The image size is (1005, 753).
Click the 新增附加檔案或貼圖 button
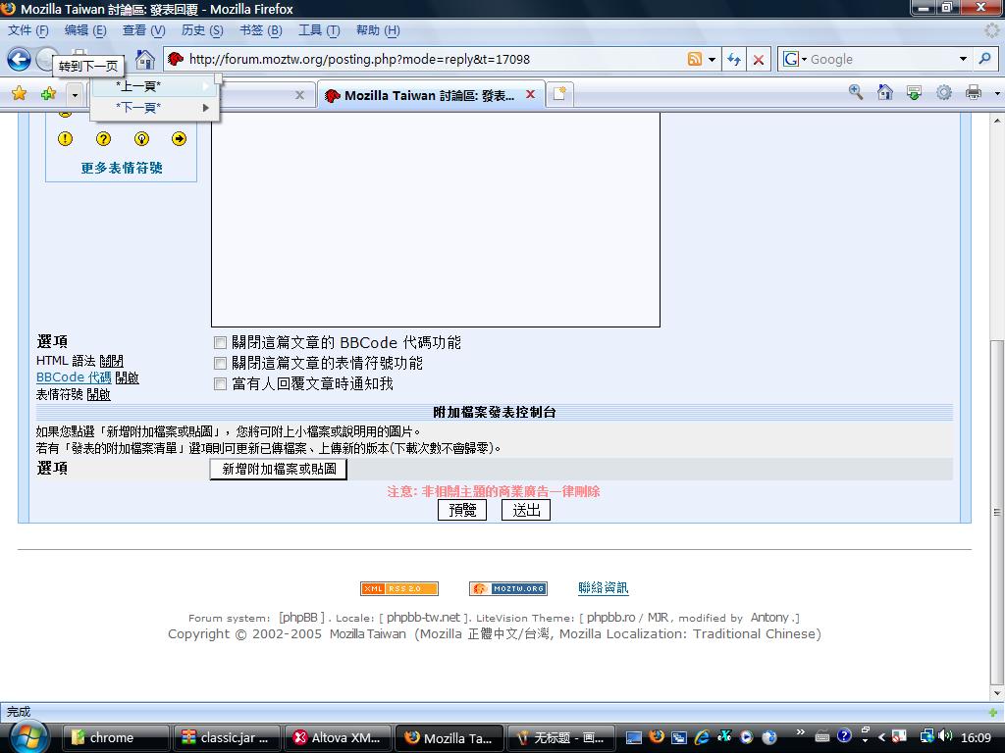click(279, 470)
